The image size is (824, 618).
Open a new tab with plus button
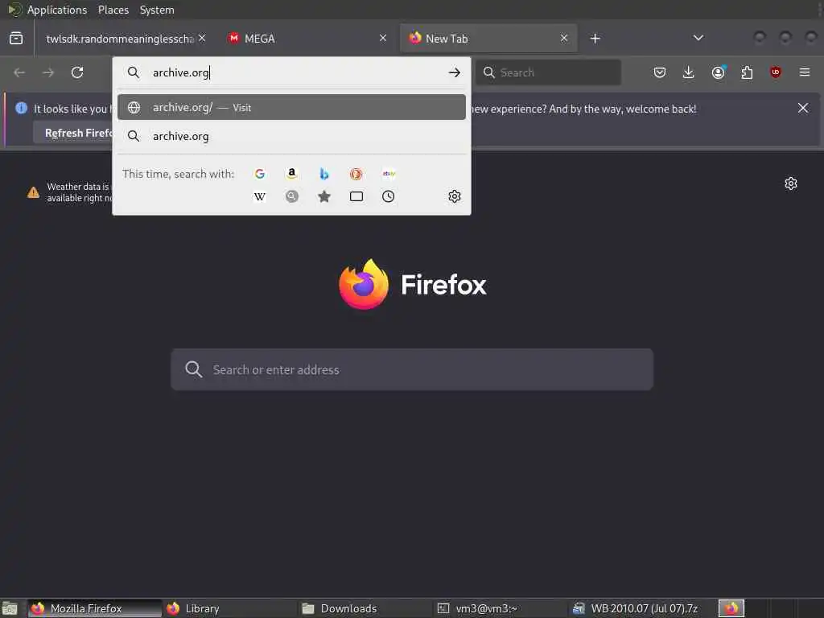[595, 39]
